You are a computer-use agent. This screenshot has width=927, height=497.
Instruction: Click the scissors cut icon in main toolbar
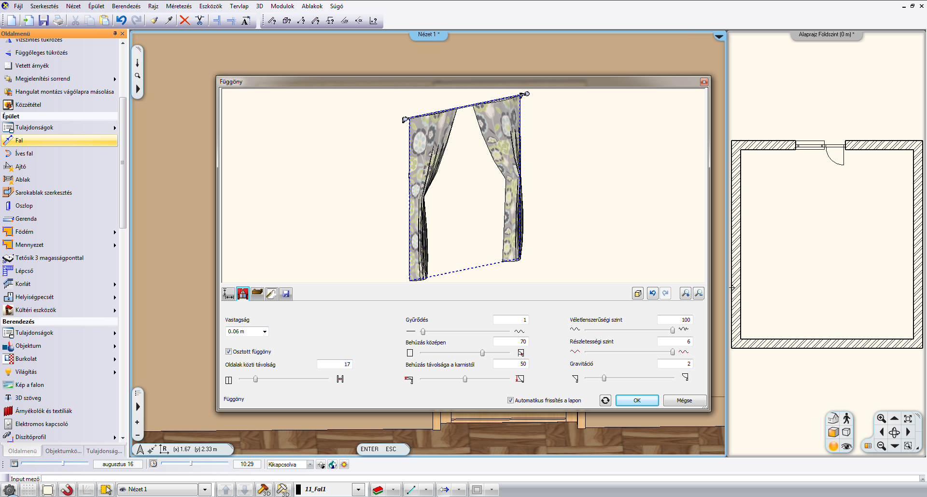[x=75, y=20]
